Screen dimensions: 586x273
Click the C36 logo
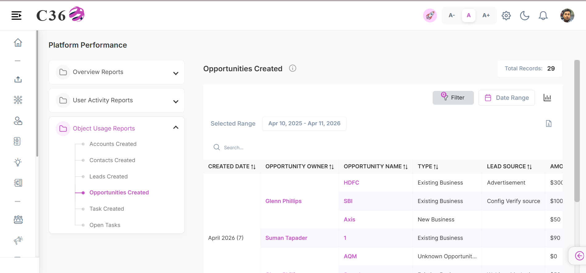pos(60,15)
